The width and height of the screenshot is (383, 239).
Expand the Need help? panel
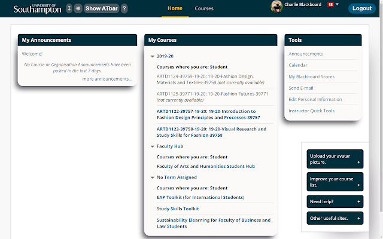coord(335,201)
